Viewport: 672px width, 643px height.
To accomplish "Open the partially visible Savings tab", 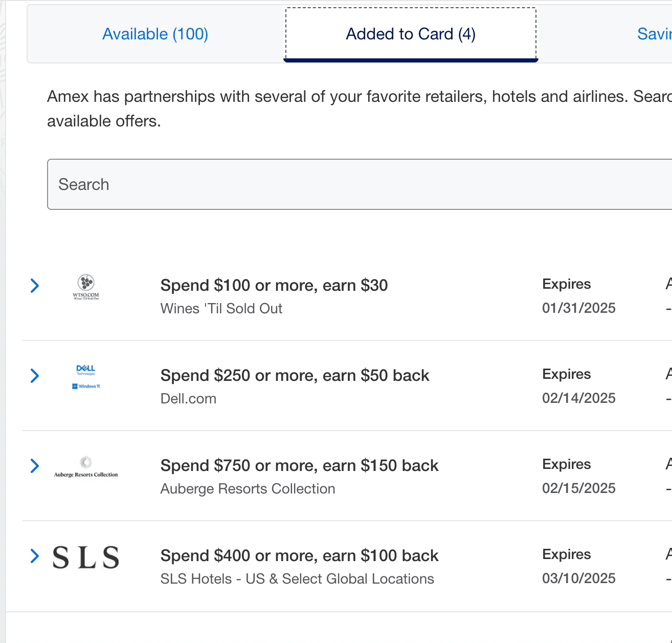I will click(x=655, y=34).
